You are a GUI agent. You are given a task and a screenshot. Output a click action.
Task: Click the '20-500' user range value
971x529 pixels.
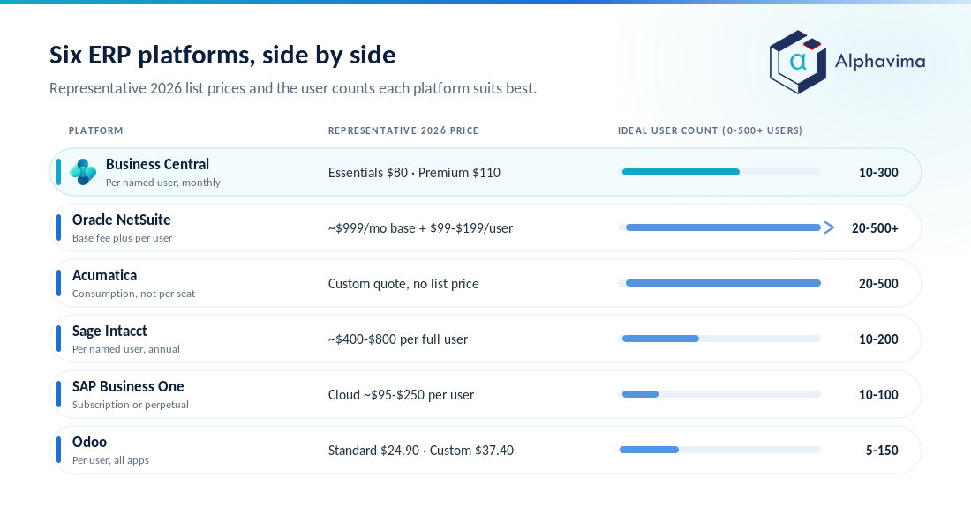tap(878, 284)
